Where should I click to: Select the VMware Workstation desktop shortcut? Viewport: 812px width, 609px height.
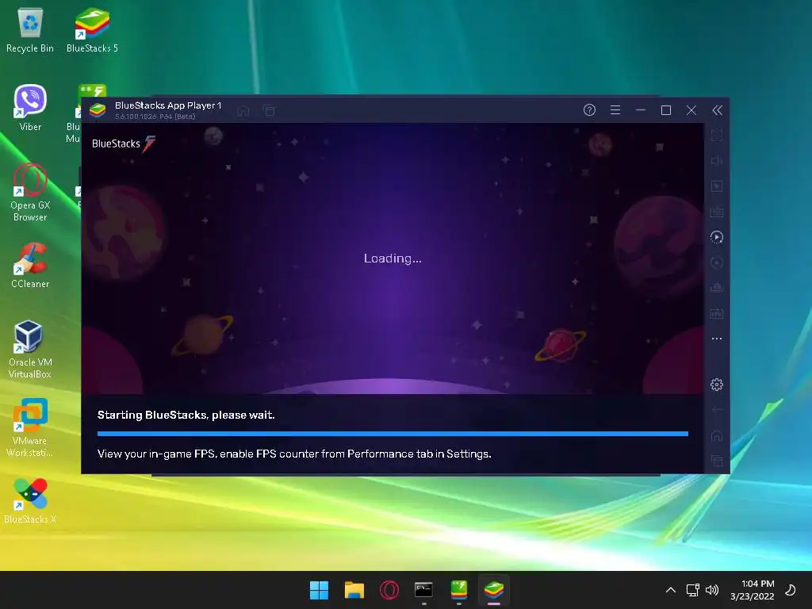[30, 427]
